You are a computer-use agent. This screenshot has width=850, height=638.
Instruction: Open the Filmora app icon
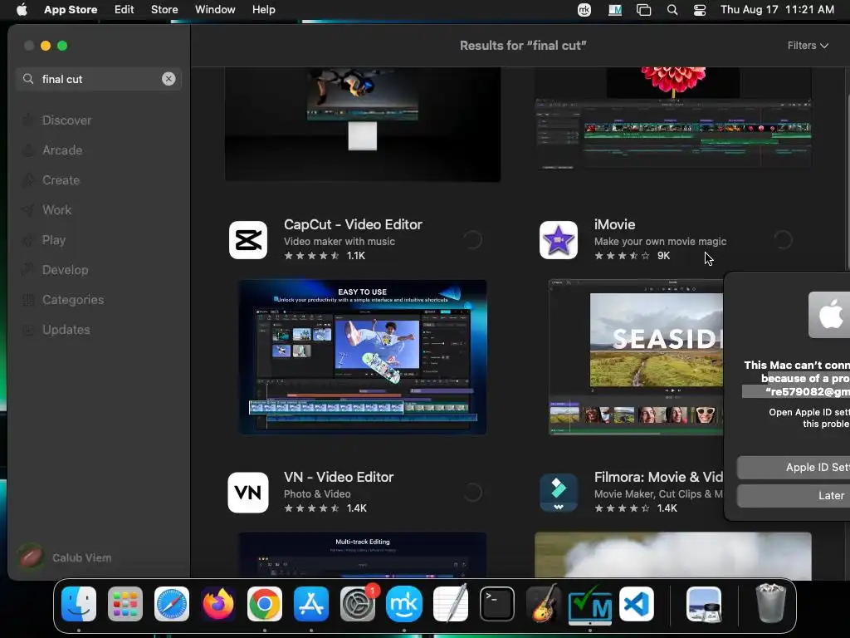click(x=559, y=493)
